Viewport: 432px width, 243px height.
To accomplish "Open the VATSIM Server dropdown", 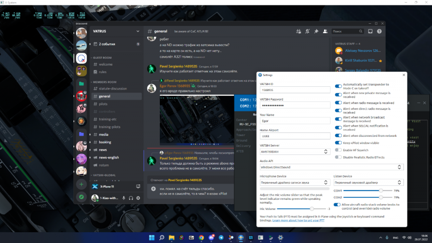I will pyautogui.click(x=295, y=151).
